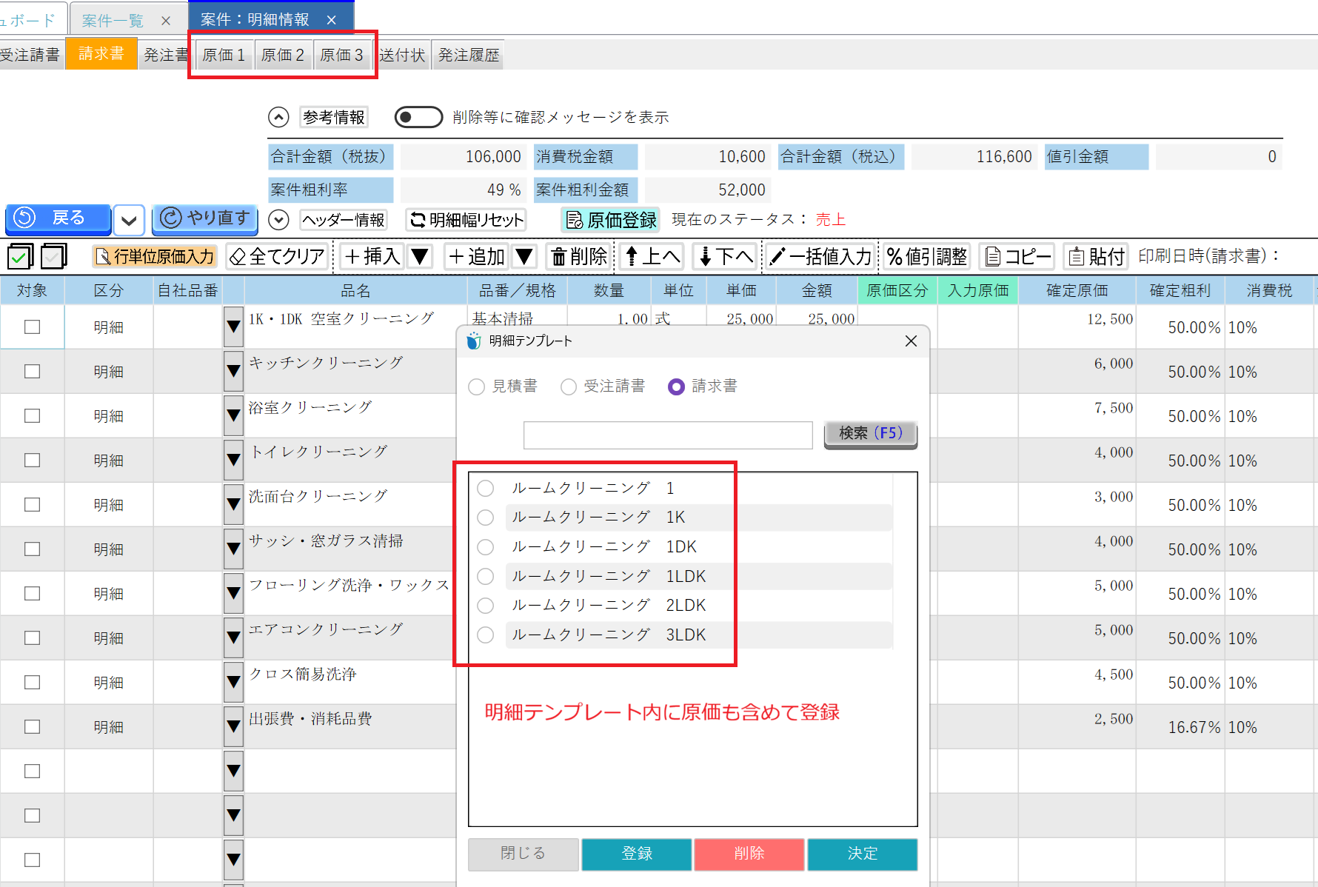Close the 明細テンプレート dialog
1318x887 pixels.
[911, 341]
